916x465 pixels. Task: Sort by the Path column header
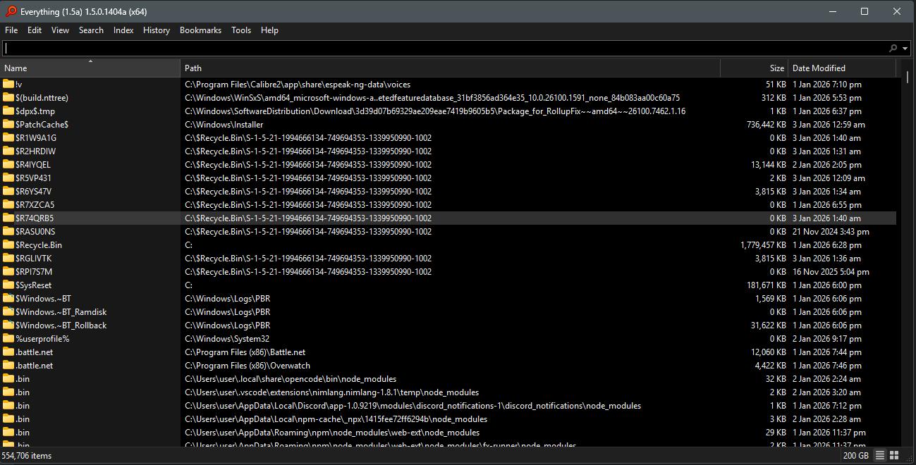(x=451, y=68)
